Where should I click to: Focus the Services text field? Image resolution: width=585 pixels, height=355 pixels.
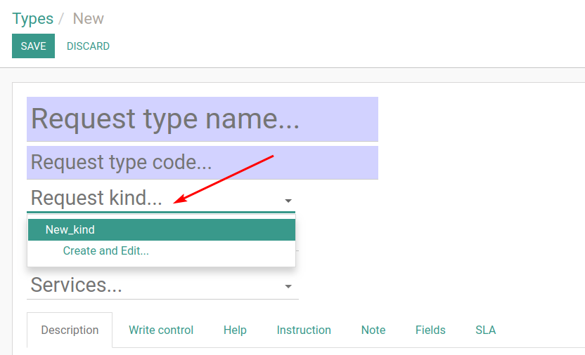coord(155,285)
